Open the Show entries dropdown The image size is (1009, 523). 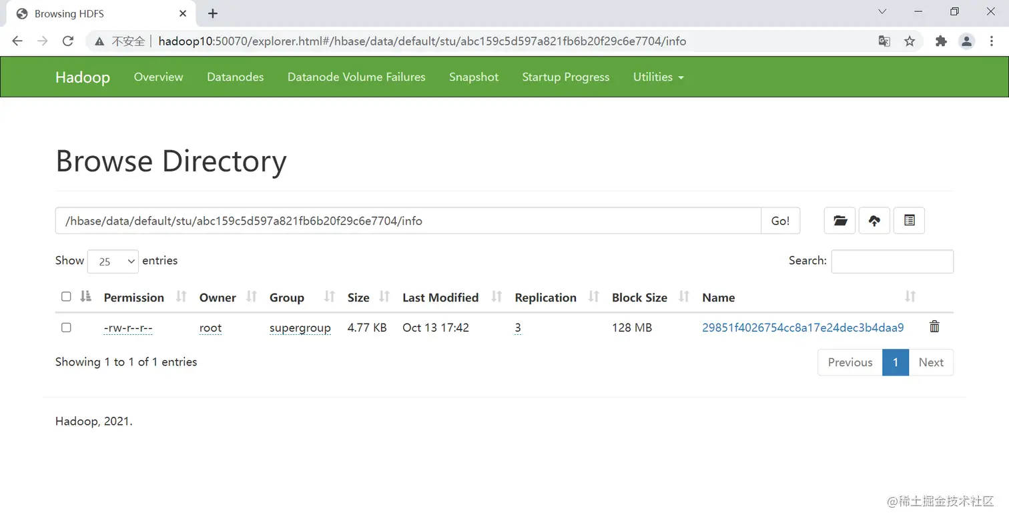113,261
